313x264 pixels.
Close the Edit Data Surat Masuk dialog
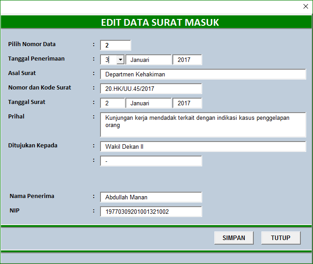click(305, 6)
